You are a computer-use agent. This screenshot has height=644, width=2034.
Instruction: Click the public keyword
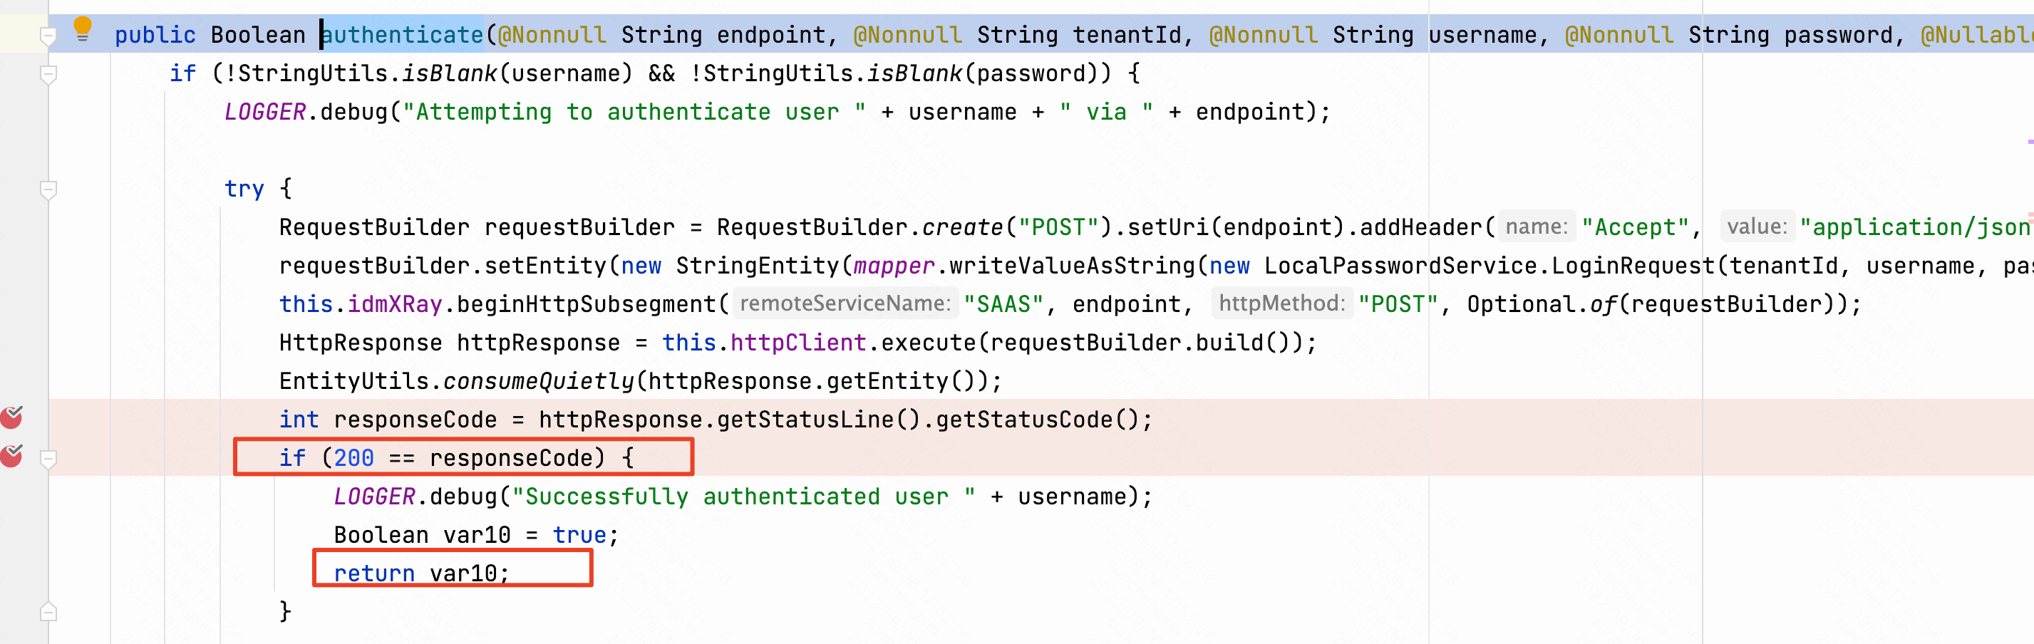(155, 35)
